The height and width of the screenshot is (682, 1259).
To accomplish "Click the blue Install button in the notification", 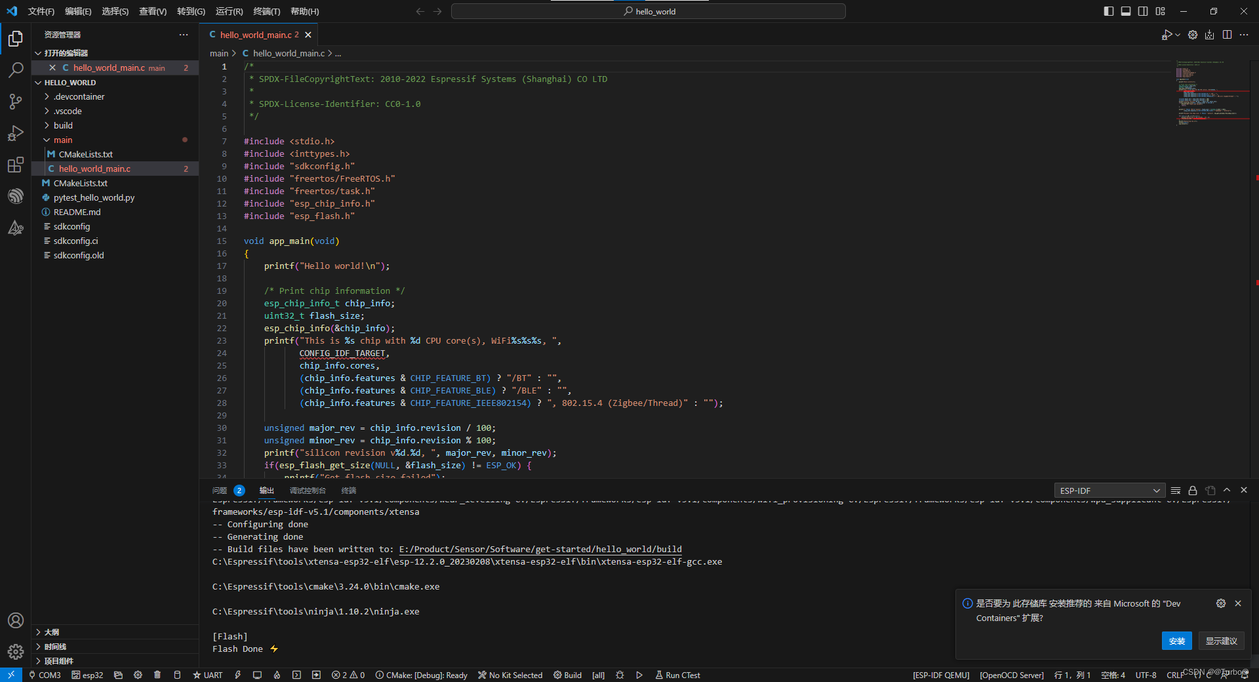I will click(x=1176, y=641).
